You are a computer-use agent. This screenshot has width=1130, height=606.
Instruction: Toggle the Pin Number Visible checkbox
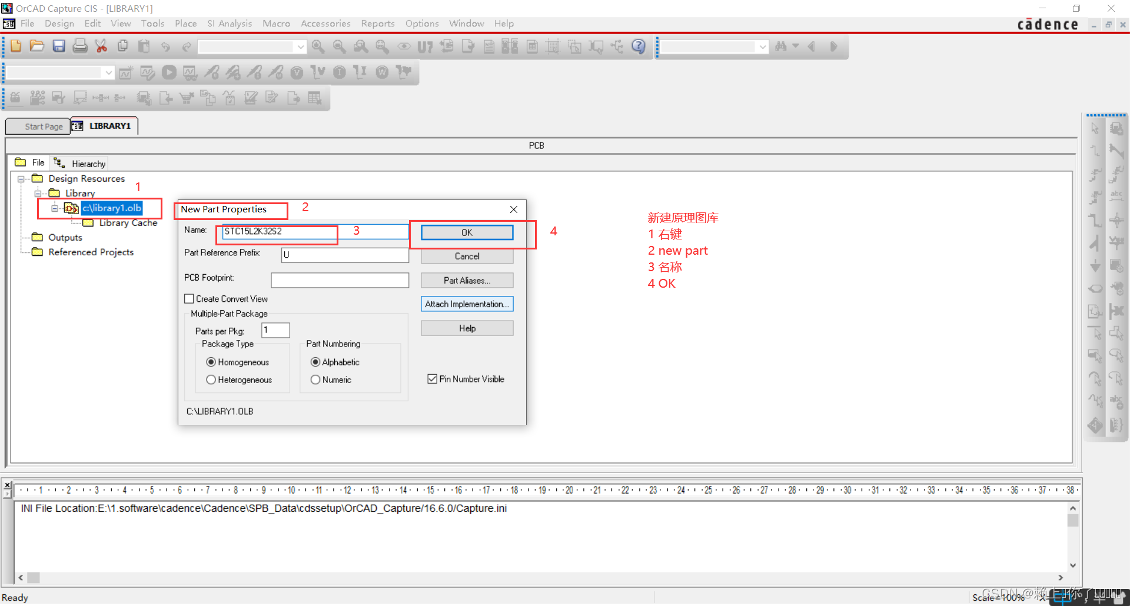pyautogui.click(x=432, y=379)
